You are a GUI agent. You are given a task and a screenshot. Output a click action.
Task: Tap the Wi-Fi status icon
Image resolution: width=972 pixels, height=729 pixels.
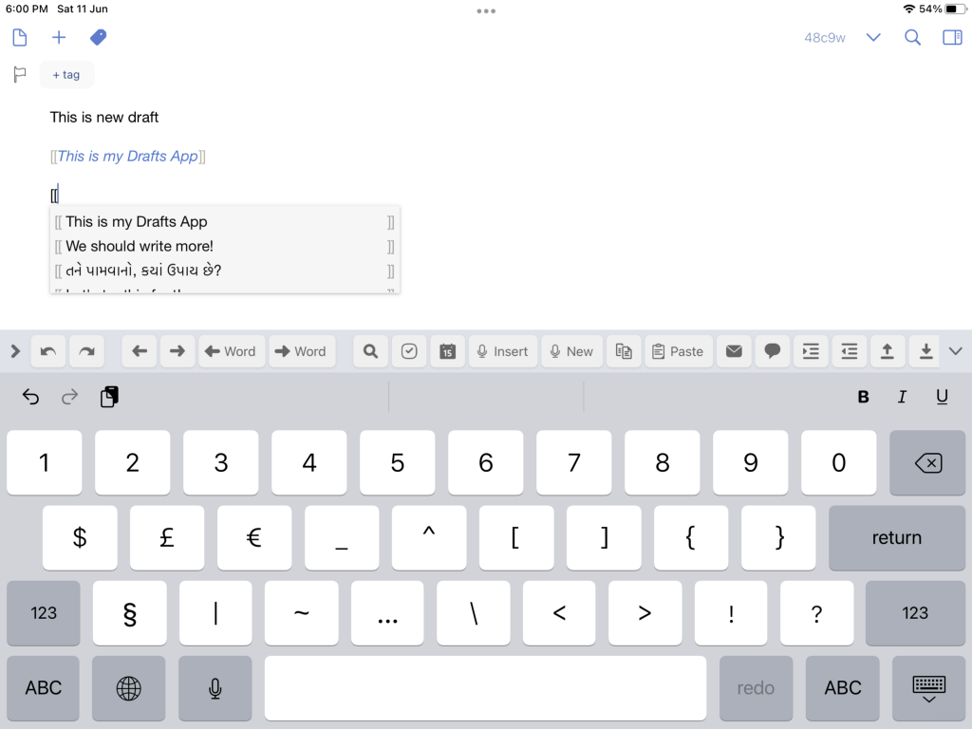tap(909, 9)
